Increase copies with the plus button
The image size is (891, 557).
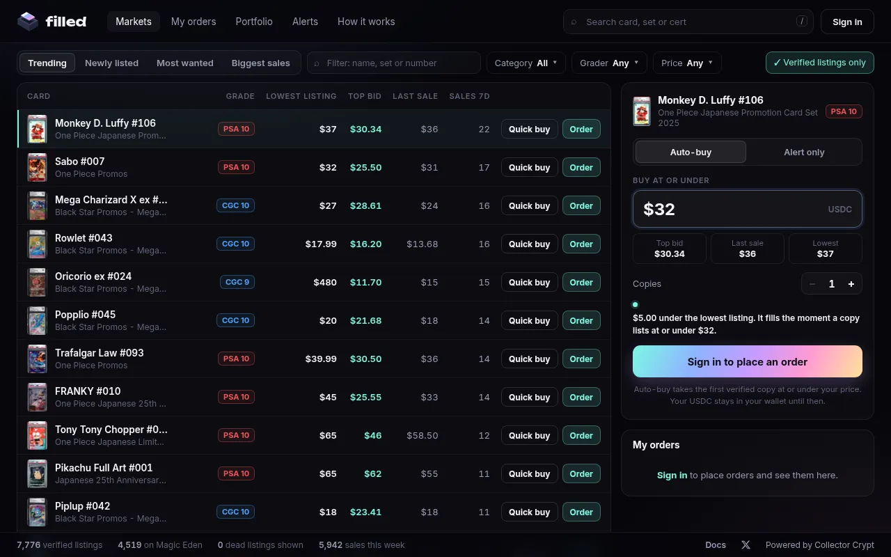[x=851, y=284]
